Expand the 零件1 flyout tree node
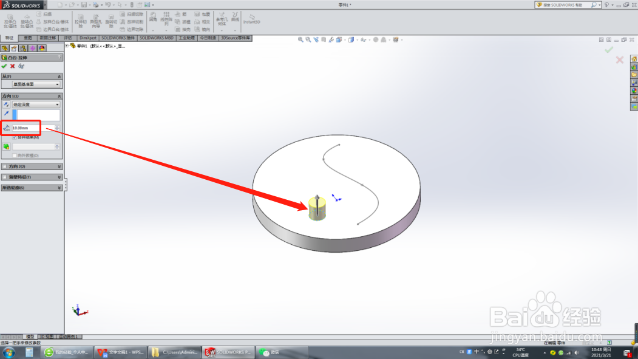 point(67,46)
